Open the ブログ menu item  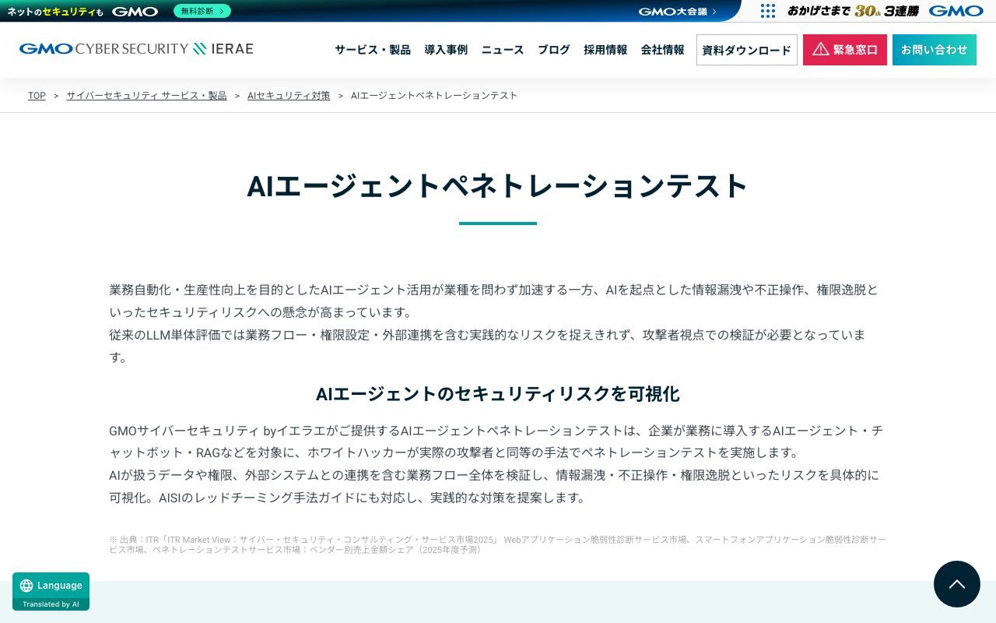point(554,50)
